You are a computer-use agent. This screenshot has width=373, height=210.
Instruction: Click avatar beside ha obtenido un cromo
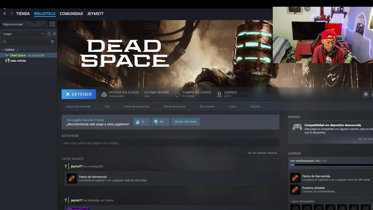point(66,200)
